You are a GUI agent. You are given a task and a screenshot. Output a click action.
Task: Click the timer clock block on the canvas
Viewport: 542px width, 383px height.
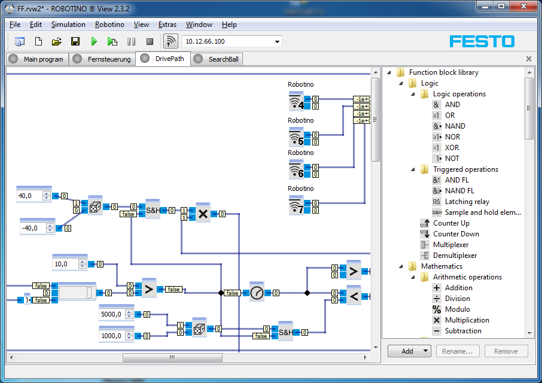pos(257,293)
